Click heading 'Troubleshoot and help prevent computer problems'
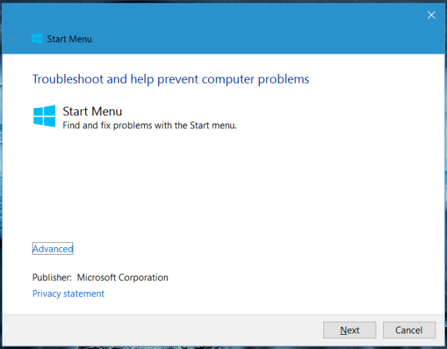The height and width of the screenshot is (349, 447). click(x=171, y=79)
